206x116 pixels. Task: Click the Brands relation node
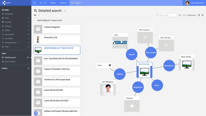[x=131, y=55]
